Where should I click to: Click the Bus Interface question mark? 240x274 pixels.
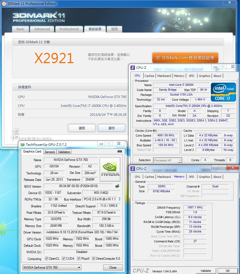tap(119, 199)
